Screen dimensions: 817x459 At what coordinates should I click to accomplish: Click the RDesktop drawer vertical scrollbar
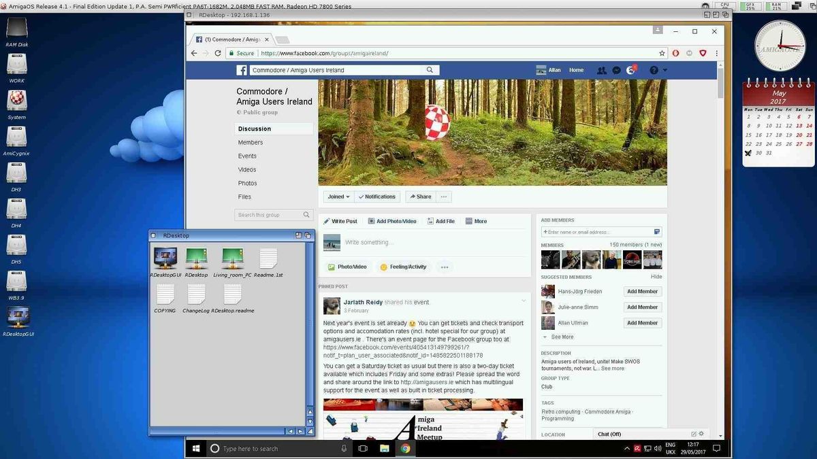pos(310,320)
